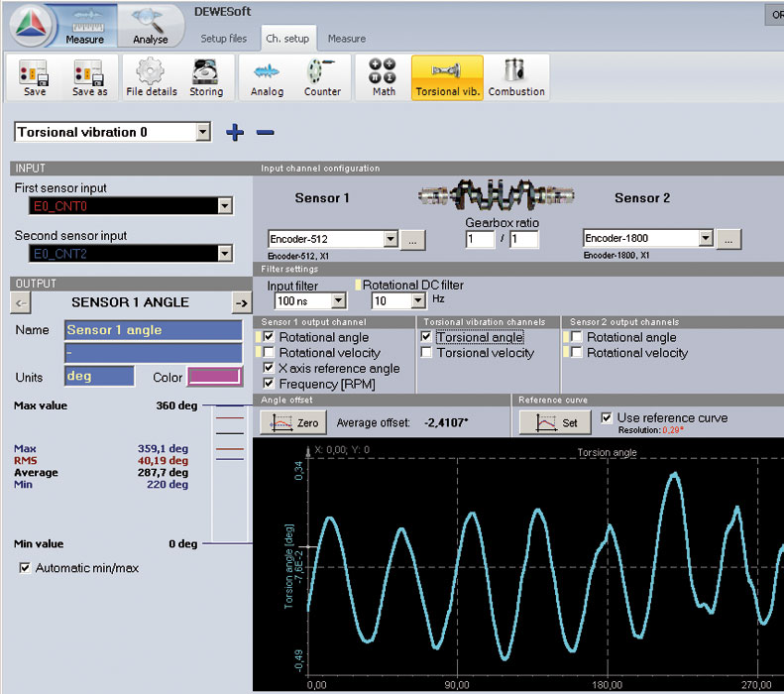784x694 pixels.
Task: Edit Gearbox ratio first value
Action: 480,240
